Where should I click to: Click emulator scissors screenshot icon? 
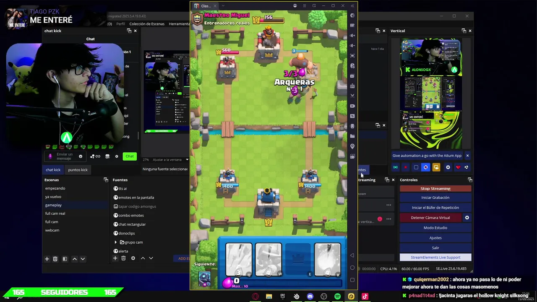point(352,96)
